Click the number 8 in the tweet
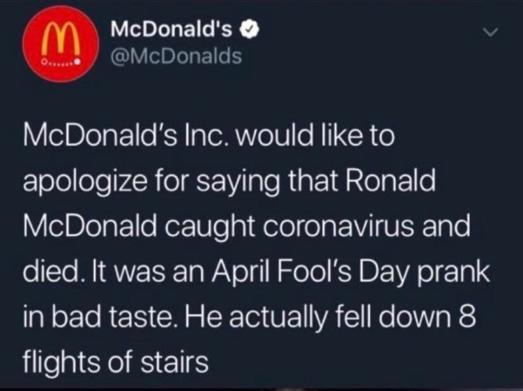This screenshot has height=391, width=523. click(467, 317)
